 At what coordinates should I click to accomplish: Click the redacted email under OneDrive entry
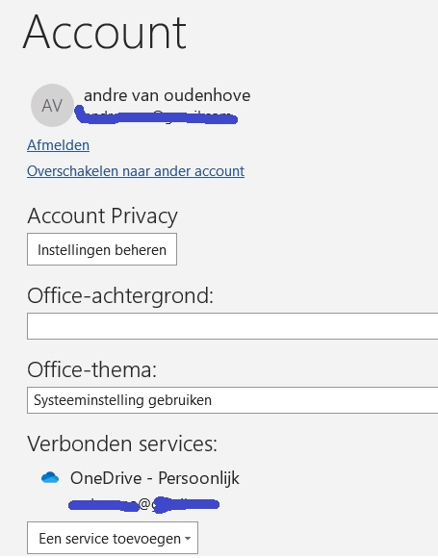[143, 504]
